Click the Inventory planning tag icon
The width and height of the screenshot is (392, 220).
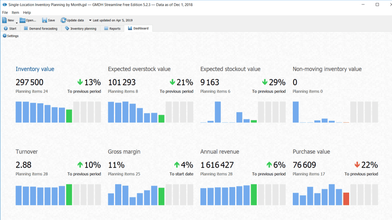(67, 29)
